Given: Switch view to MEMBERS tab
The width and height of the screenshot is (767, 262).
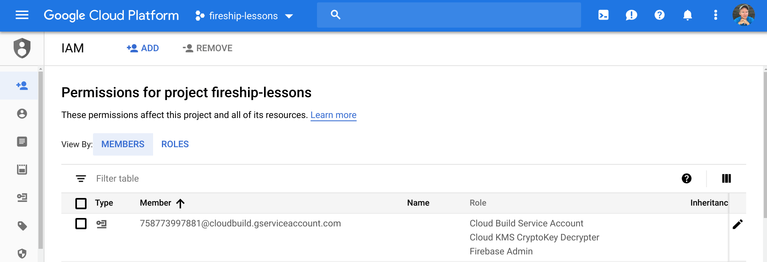Looking at the screenshot, I should pos(123,144).
